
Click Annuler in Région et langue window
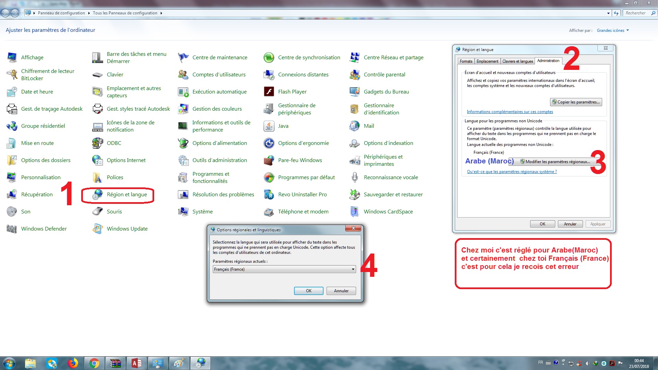coord(570,224)
